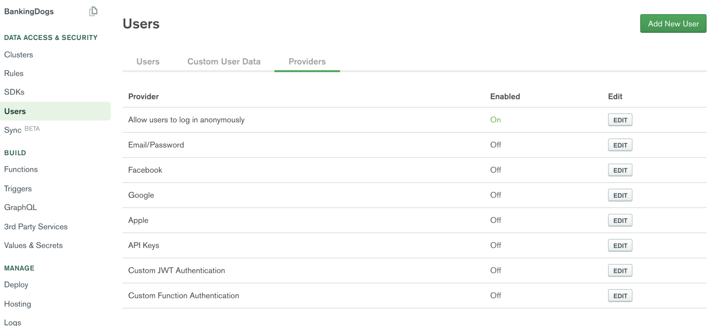Click 'Allow users to log in anonymously' text
713x326 pixels.
[186, 120]
